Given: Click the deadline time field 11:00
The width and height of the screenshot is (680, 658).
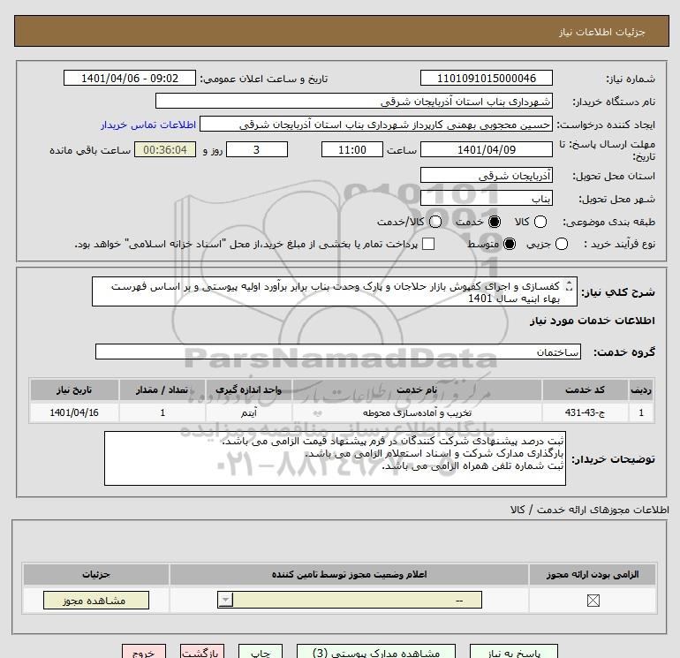Looking at the screenshot, I should coord(352,149).
